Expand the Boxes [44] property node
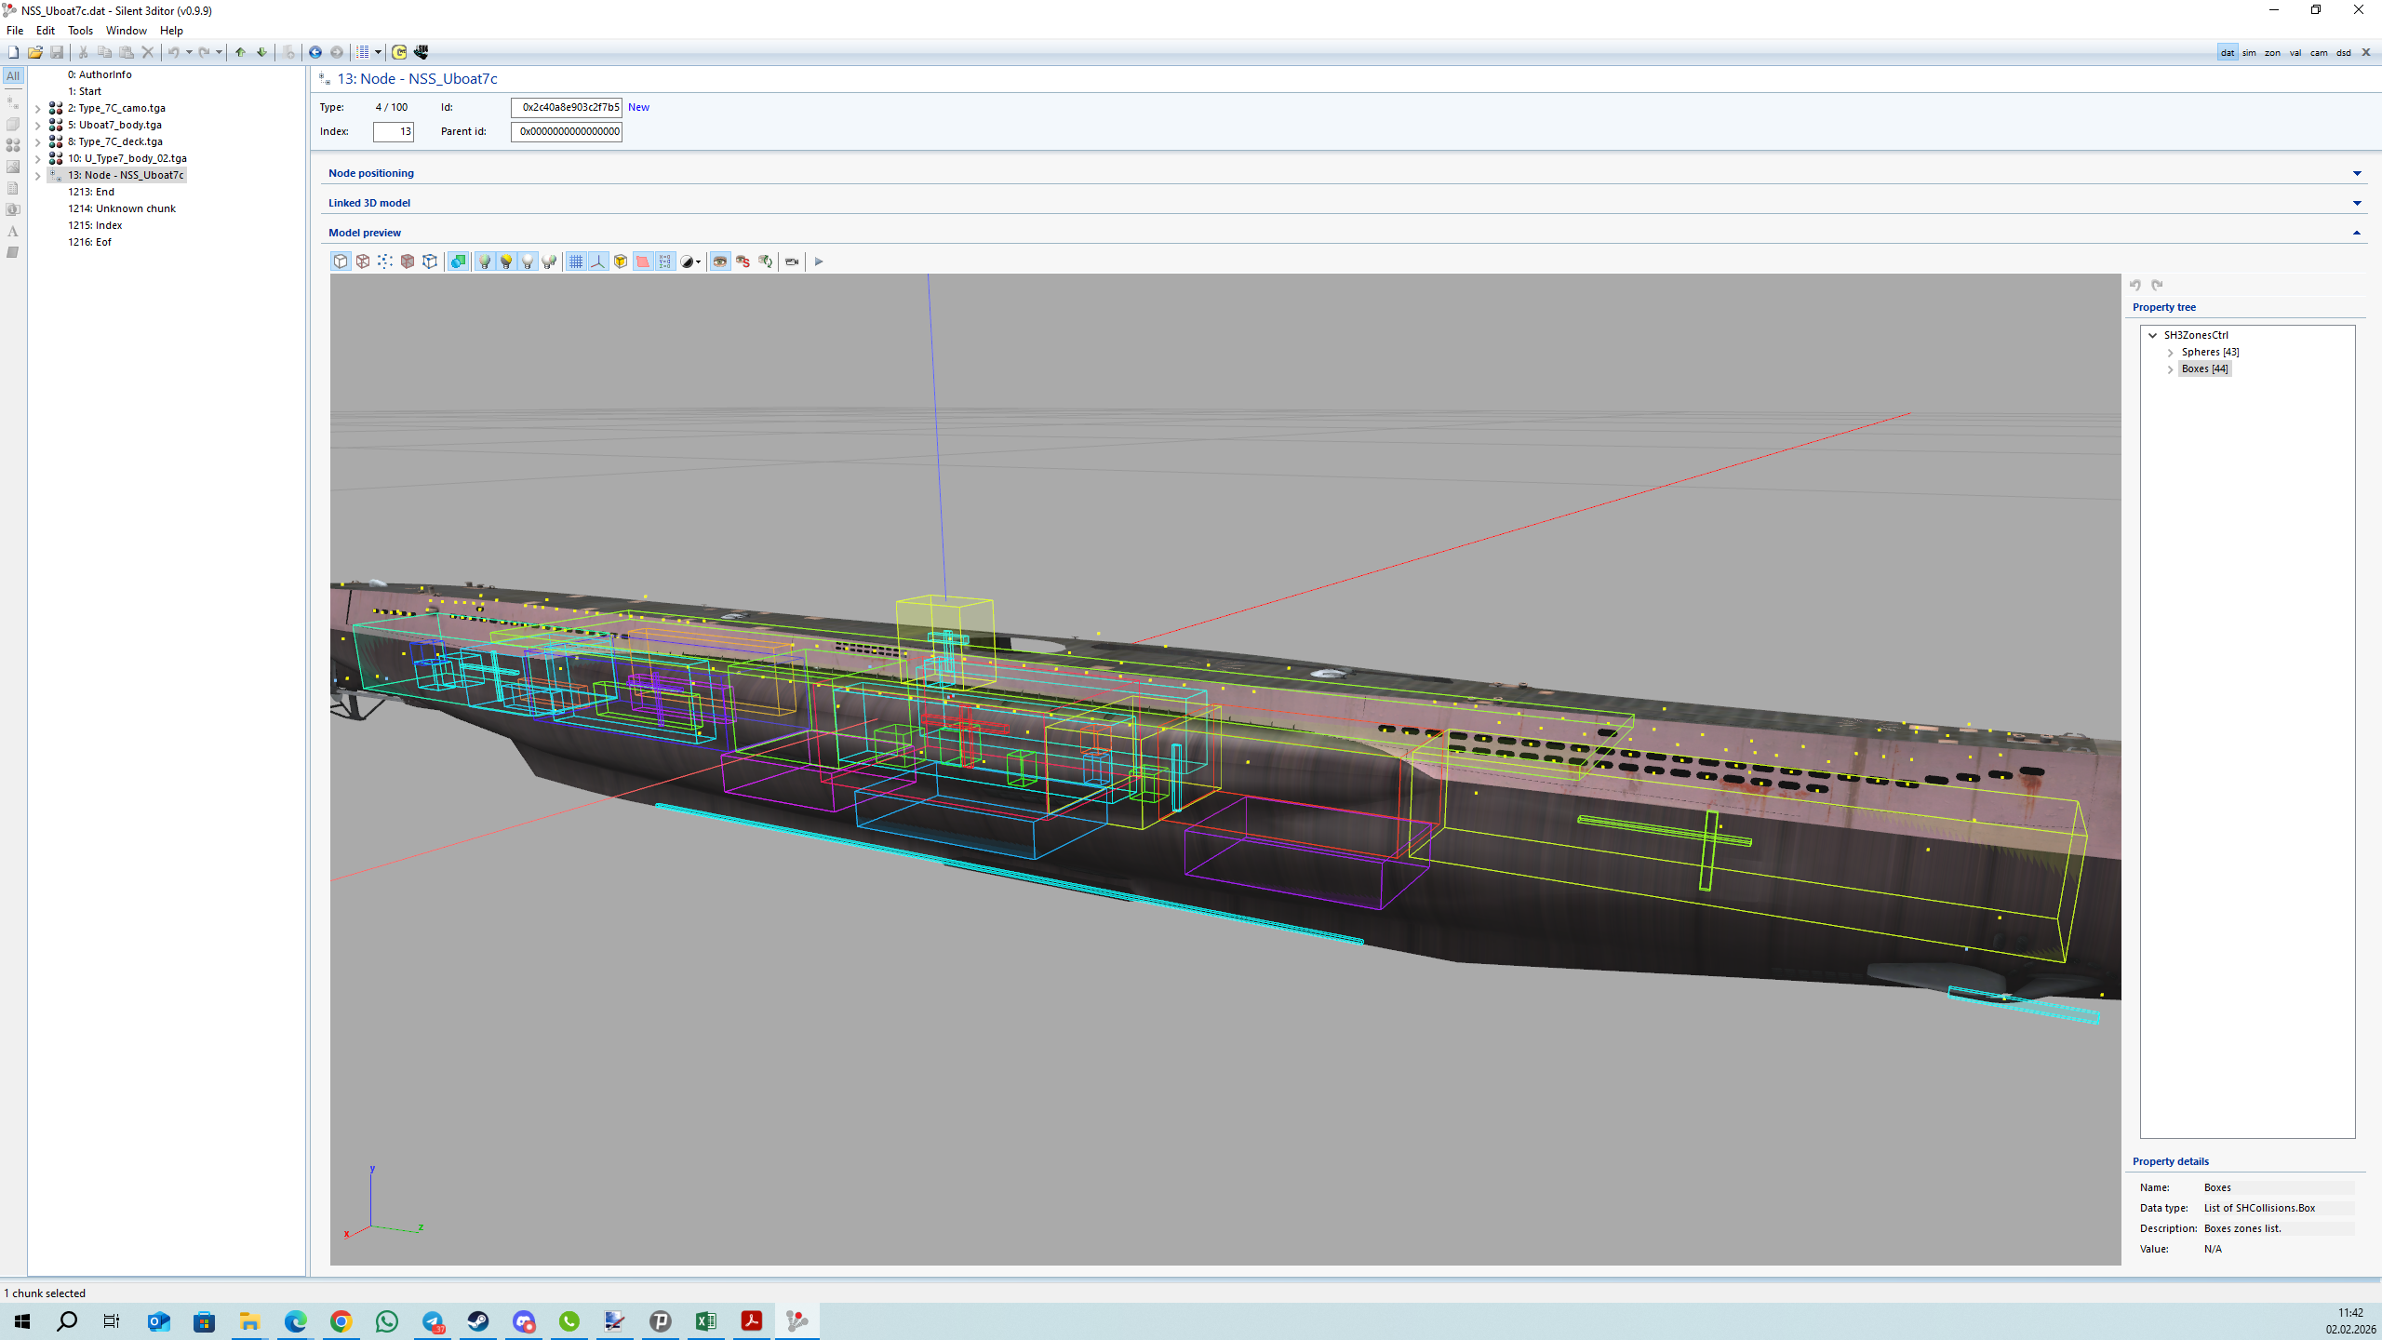Screen dimensions: 2382x1340 coord(2171,369)
